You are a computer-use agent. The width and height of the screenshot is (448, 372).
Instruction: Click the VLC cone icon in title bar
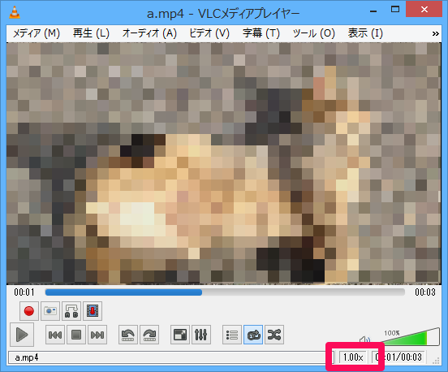15,13
